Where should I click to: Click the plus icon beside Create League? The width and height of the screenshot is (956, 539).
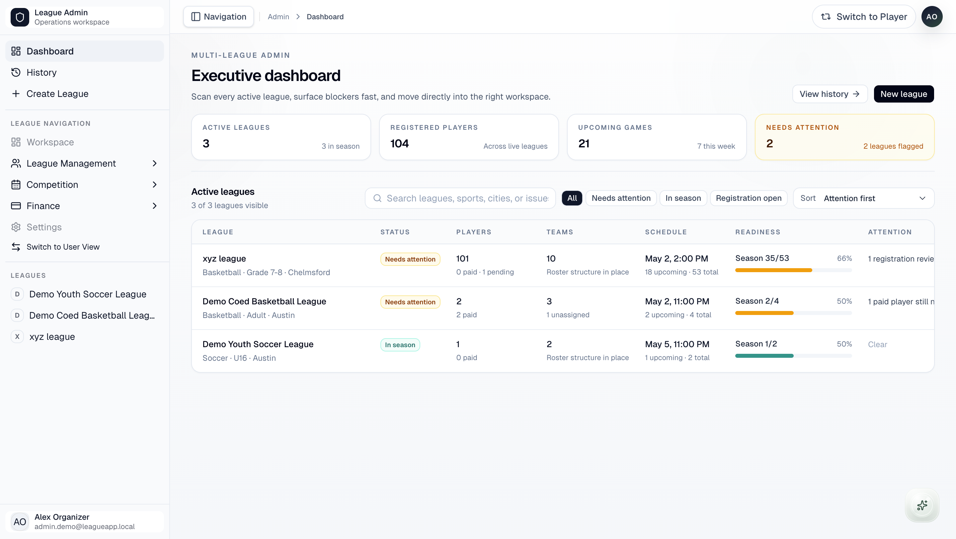pos(16,94)
